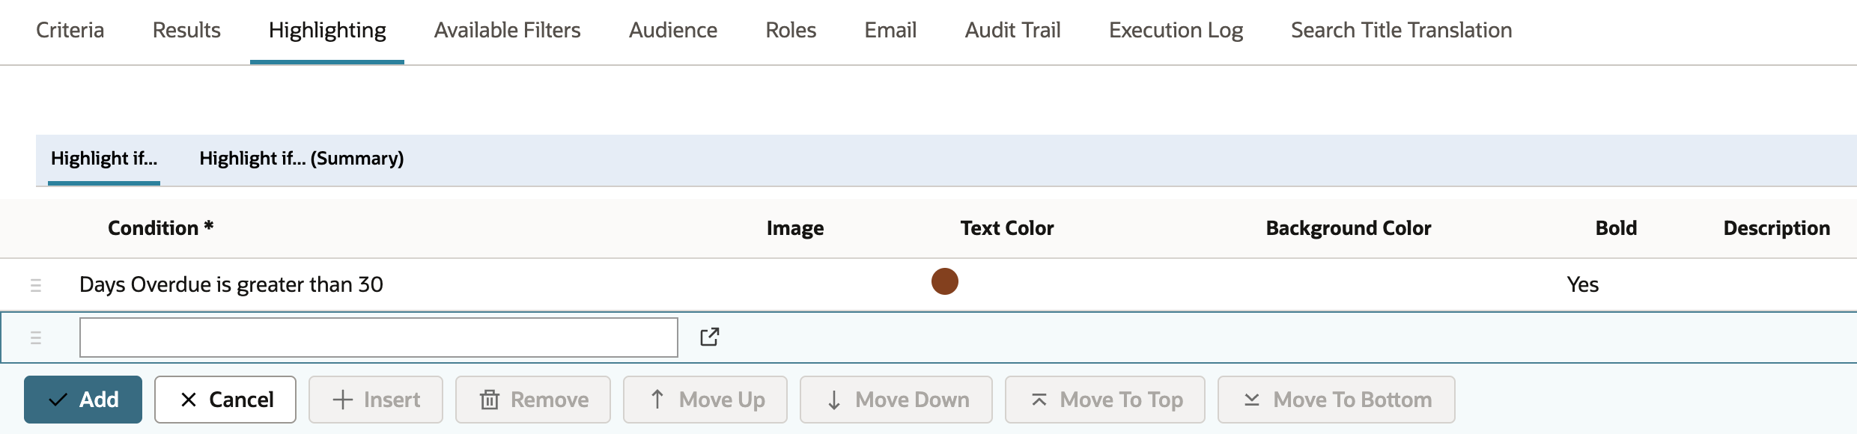Click the Condition column header
1857x434 pixels.
(160, 228)
